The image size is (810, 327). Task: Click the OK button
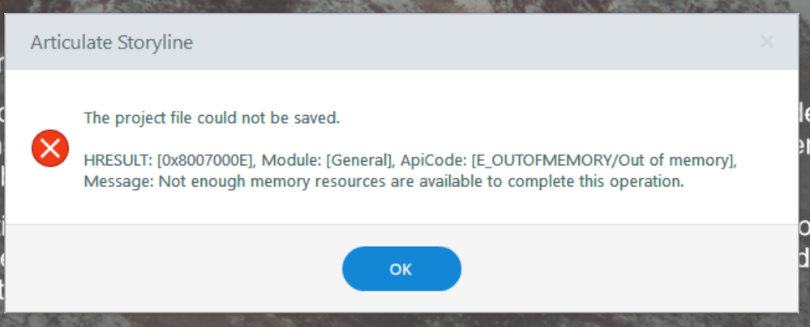click(401, 269)
